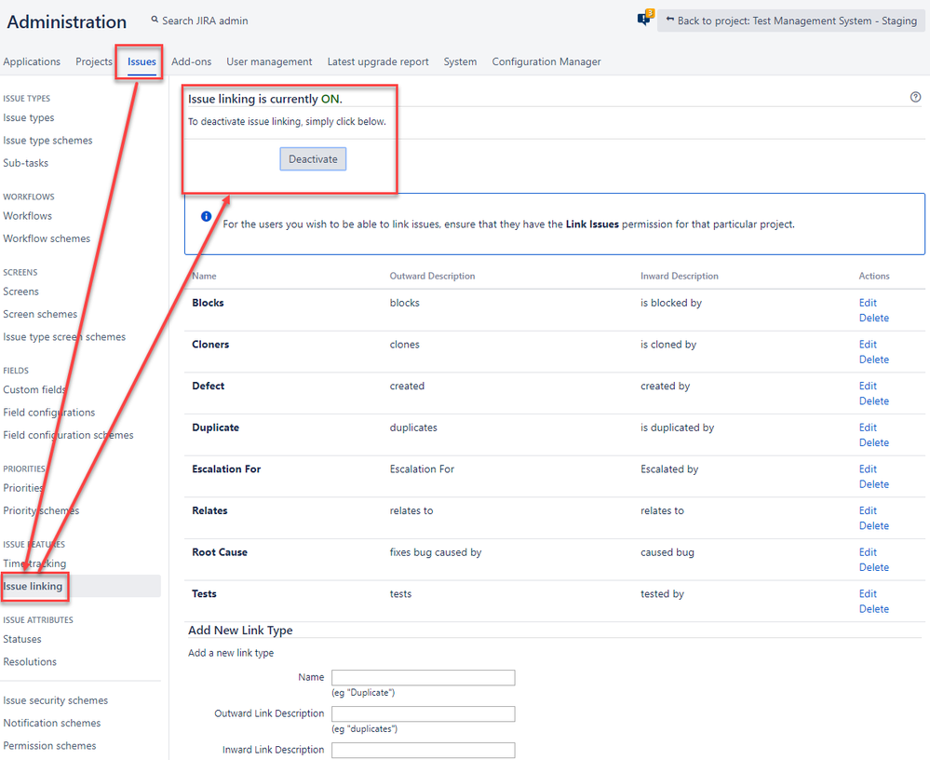The height and width of the screenshot is (760, 930).
Task: Open Screens settings
Action: click(20, 292)
